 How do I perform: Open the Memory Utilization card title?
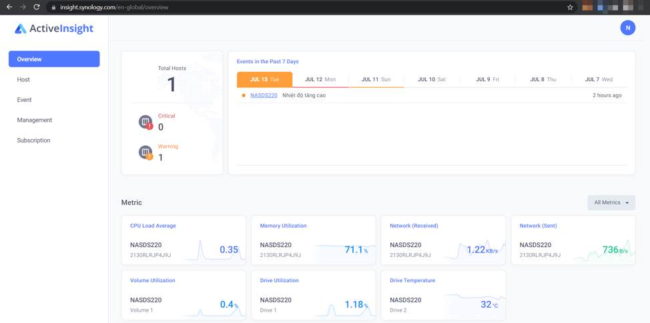[x=283, y=226]
